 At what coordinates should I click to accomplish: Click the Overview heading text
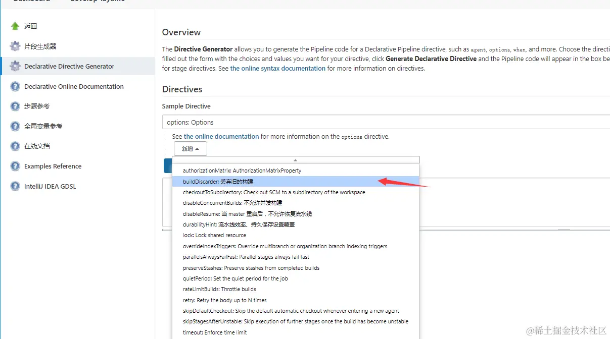click(x=181, y=32)
